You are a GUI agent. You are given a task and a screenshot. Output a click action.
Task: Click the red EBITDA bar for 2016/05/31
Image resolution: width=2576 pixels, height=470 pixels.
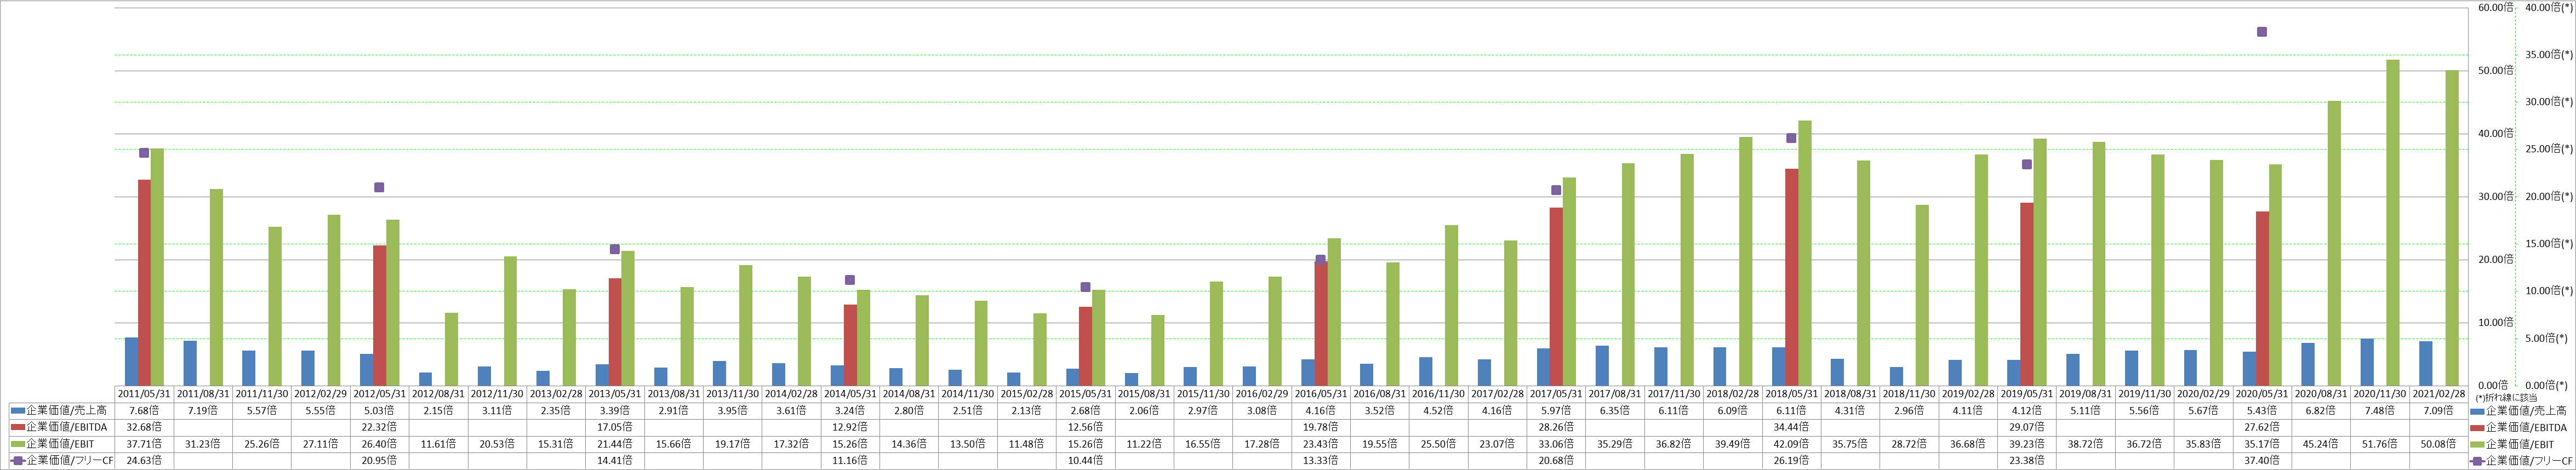point(1320,323)
